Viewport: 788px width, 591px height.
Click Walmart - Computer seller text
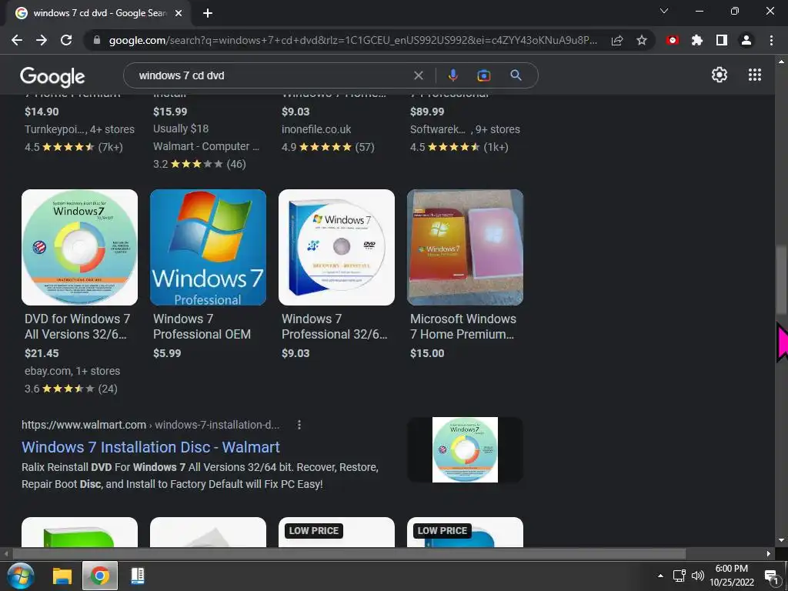(206, 146)
